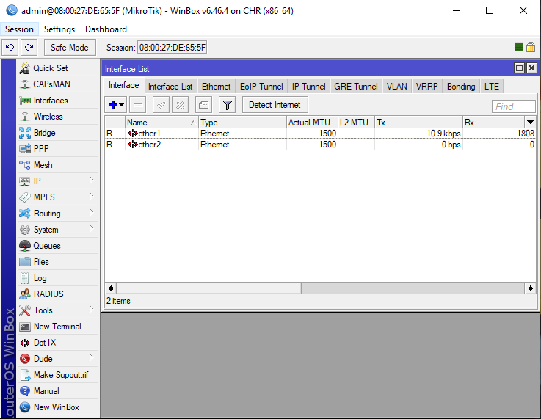Screen dimensions: 541x419
Task: Click the Comment toolbar button
Action: pos(203,105)
